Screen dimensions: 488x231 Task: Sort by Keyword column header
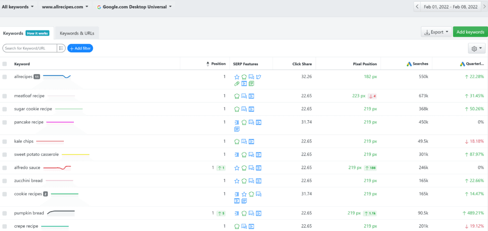click(22, 64)
